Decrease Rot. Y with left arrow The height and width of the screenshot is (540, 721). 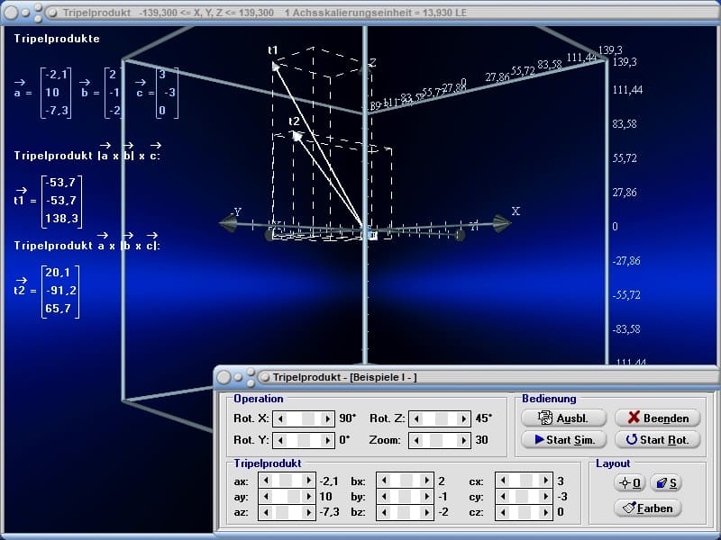tap(280, 440)
